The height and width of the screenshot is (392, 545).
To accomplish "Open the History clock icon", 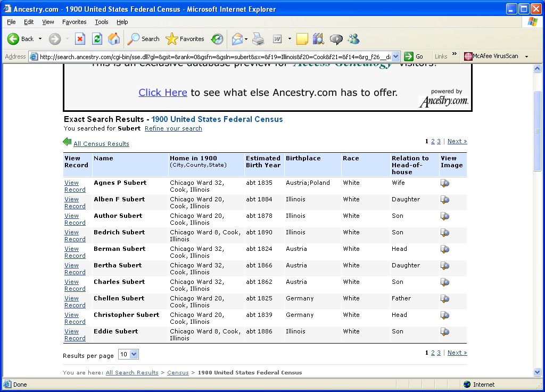I will click(217, 39).
